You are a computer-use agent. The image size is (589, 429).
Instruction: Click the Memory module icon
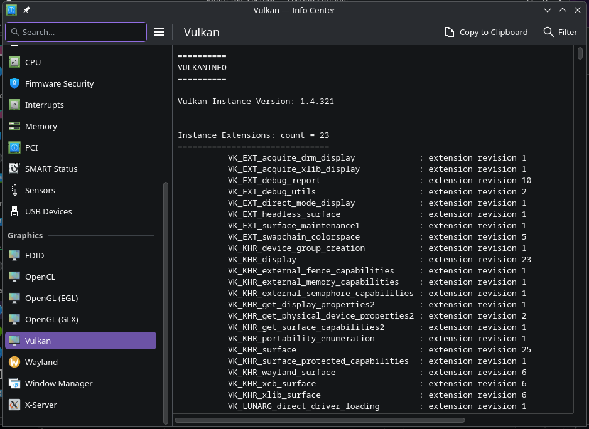click(14, 126)
